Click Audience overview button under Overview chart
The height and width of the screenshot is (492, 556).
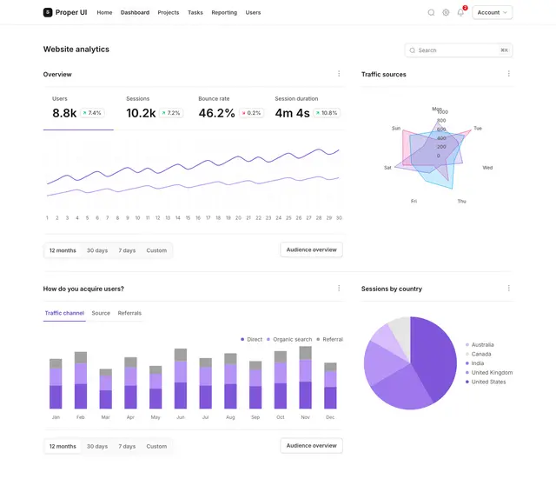coord(311,249)
